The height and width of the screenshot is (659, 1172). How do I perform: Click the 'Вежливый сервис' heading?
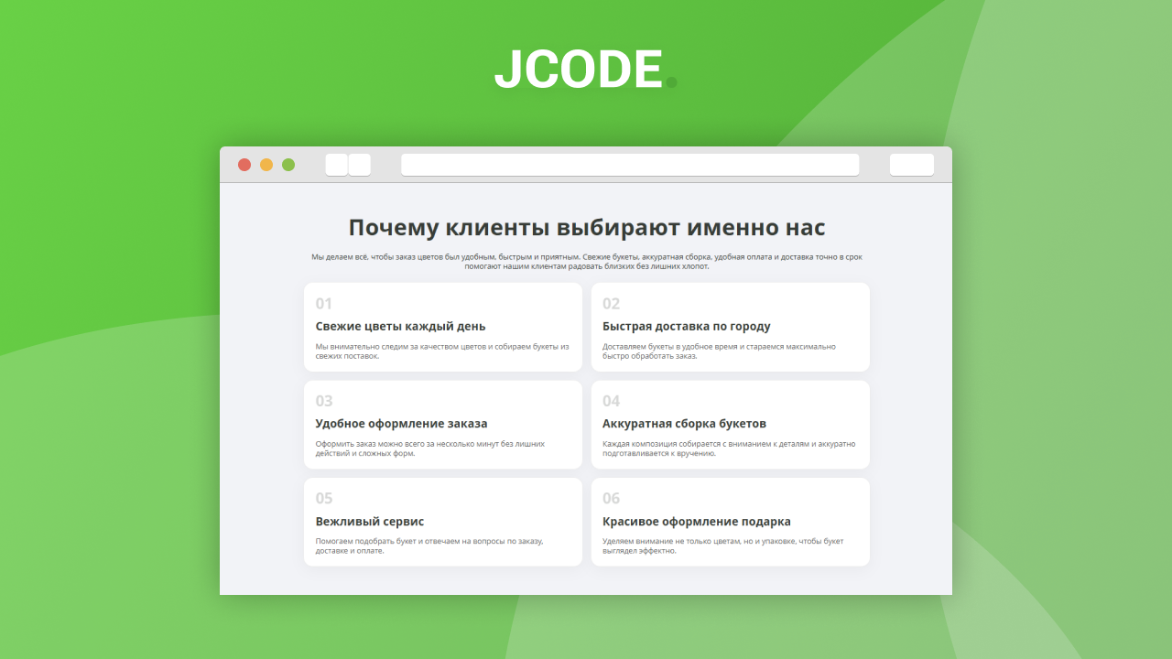pos(369,521)
